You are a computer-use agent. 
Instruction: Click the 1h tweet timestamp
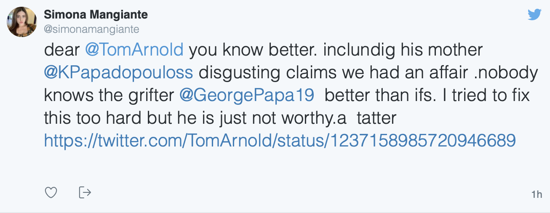[537, 194]
